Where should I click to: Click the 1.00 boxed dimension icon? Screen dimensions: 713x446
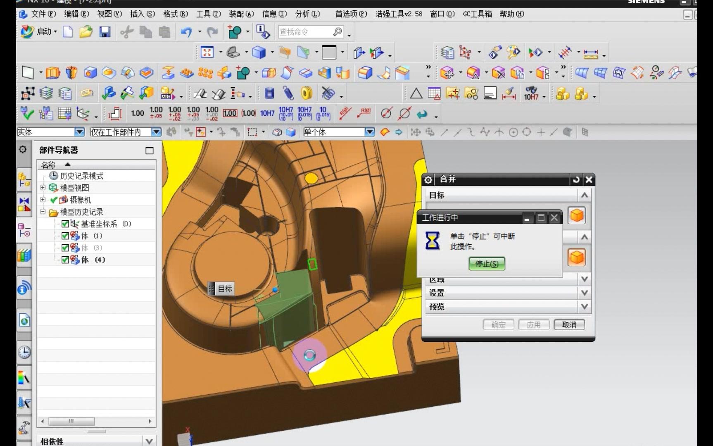(x=230, y=113)
